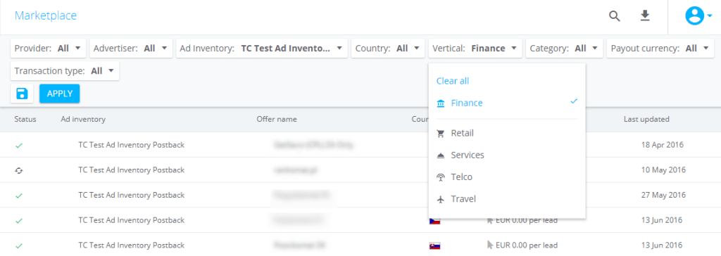The height and width of the screenshot is (256, 721).
Task: Open the Transaction type dropdown
Action: 65,71
